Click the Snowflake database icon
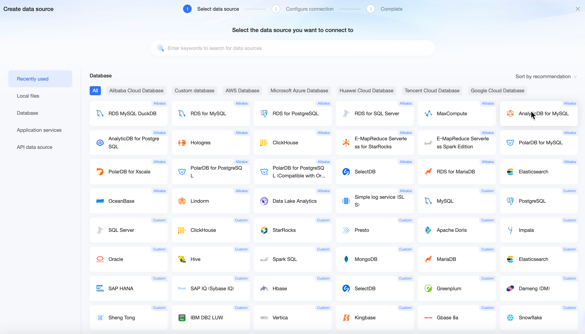 click(510, 317)
